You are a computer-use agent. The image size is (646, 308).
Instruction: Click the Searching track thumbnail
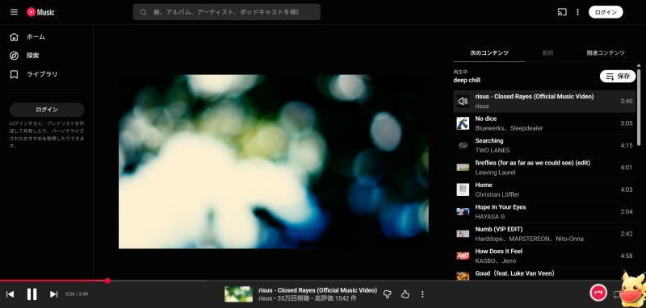[463, 146]
